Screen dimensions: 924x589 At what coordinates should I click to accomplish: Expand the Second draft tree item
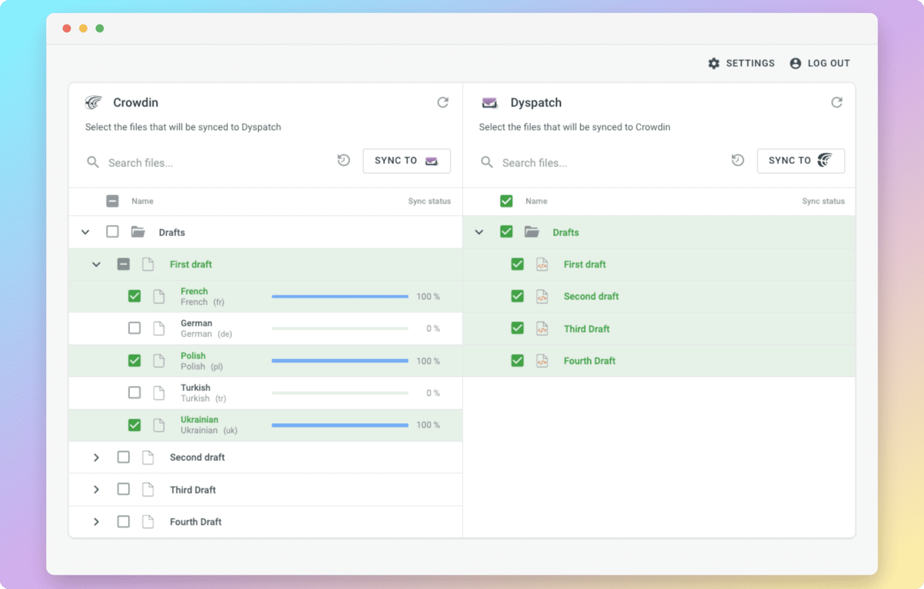click(96, 457)
